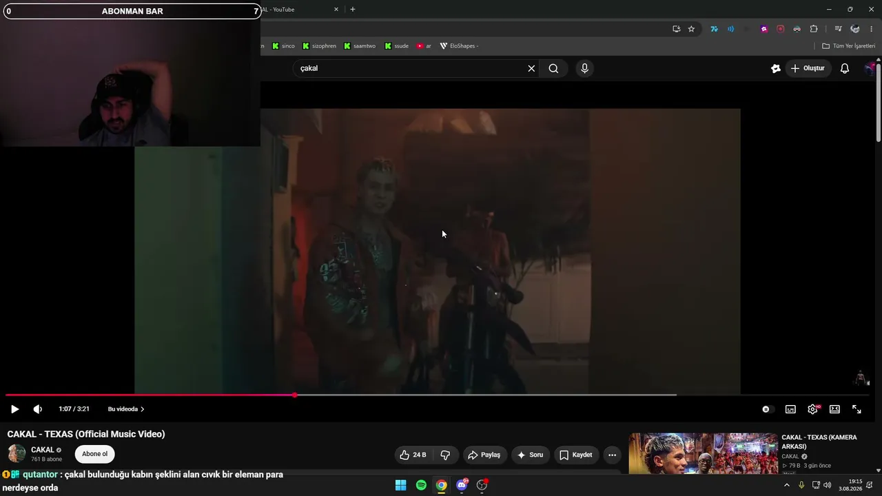Open YouTube notifications bell
This screenshot has width=882, height=496.
[845, 68]
